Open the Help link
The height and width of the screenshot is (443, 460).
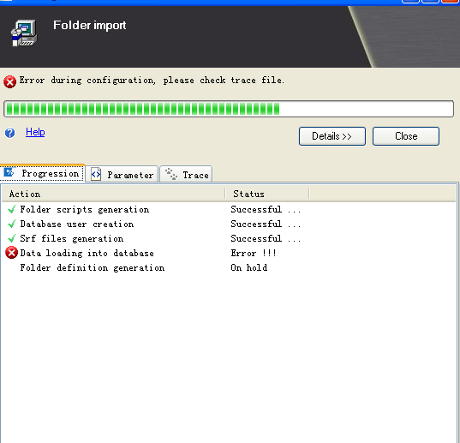pyautogui.click(x=35, y=132)
